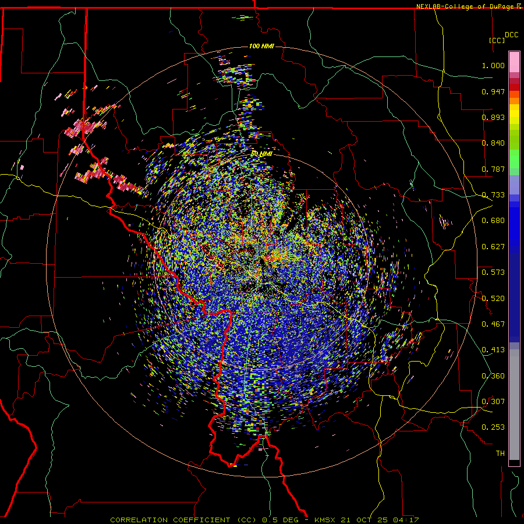Click the KMSX radar site identifier
524x524 pixels.
(x=324, y=520)
